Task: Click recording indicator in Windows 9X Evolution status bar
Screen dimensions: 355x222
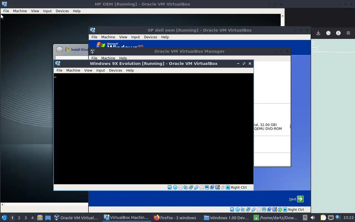Action: point(212,187)
